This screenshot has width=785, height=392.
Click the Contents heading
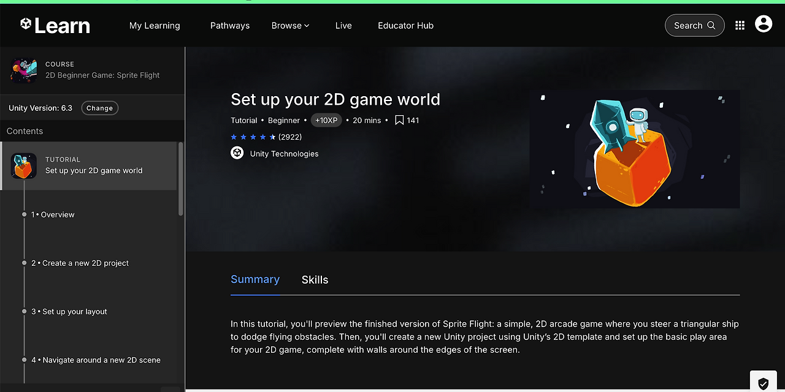pos(25,131)
